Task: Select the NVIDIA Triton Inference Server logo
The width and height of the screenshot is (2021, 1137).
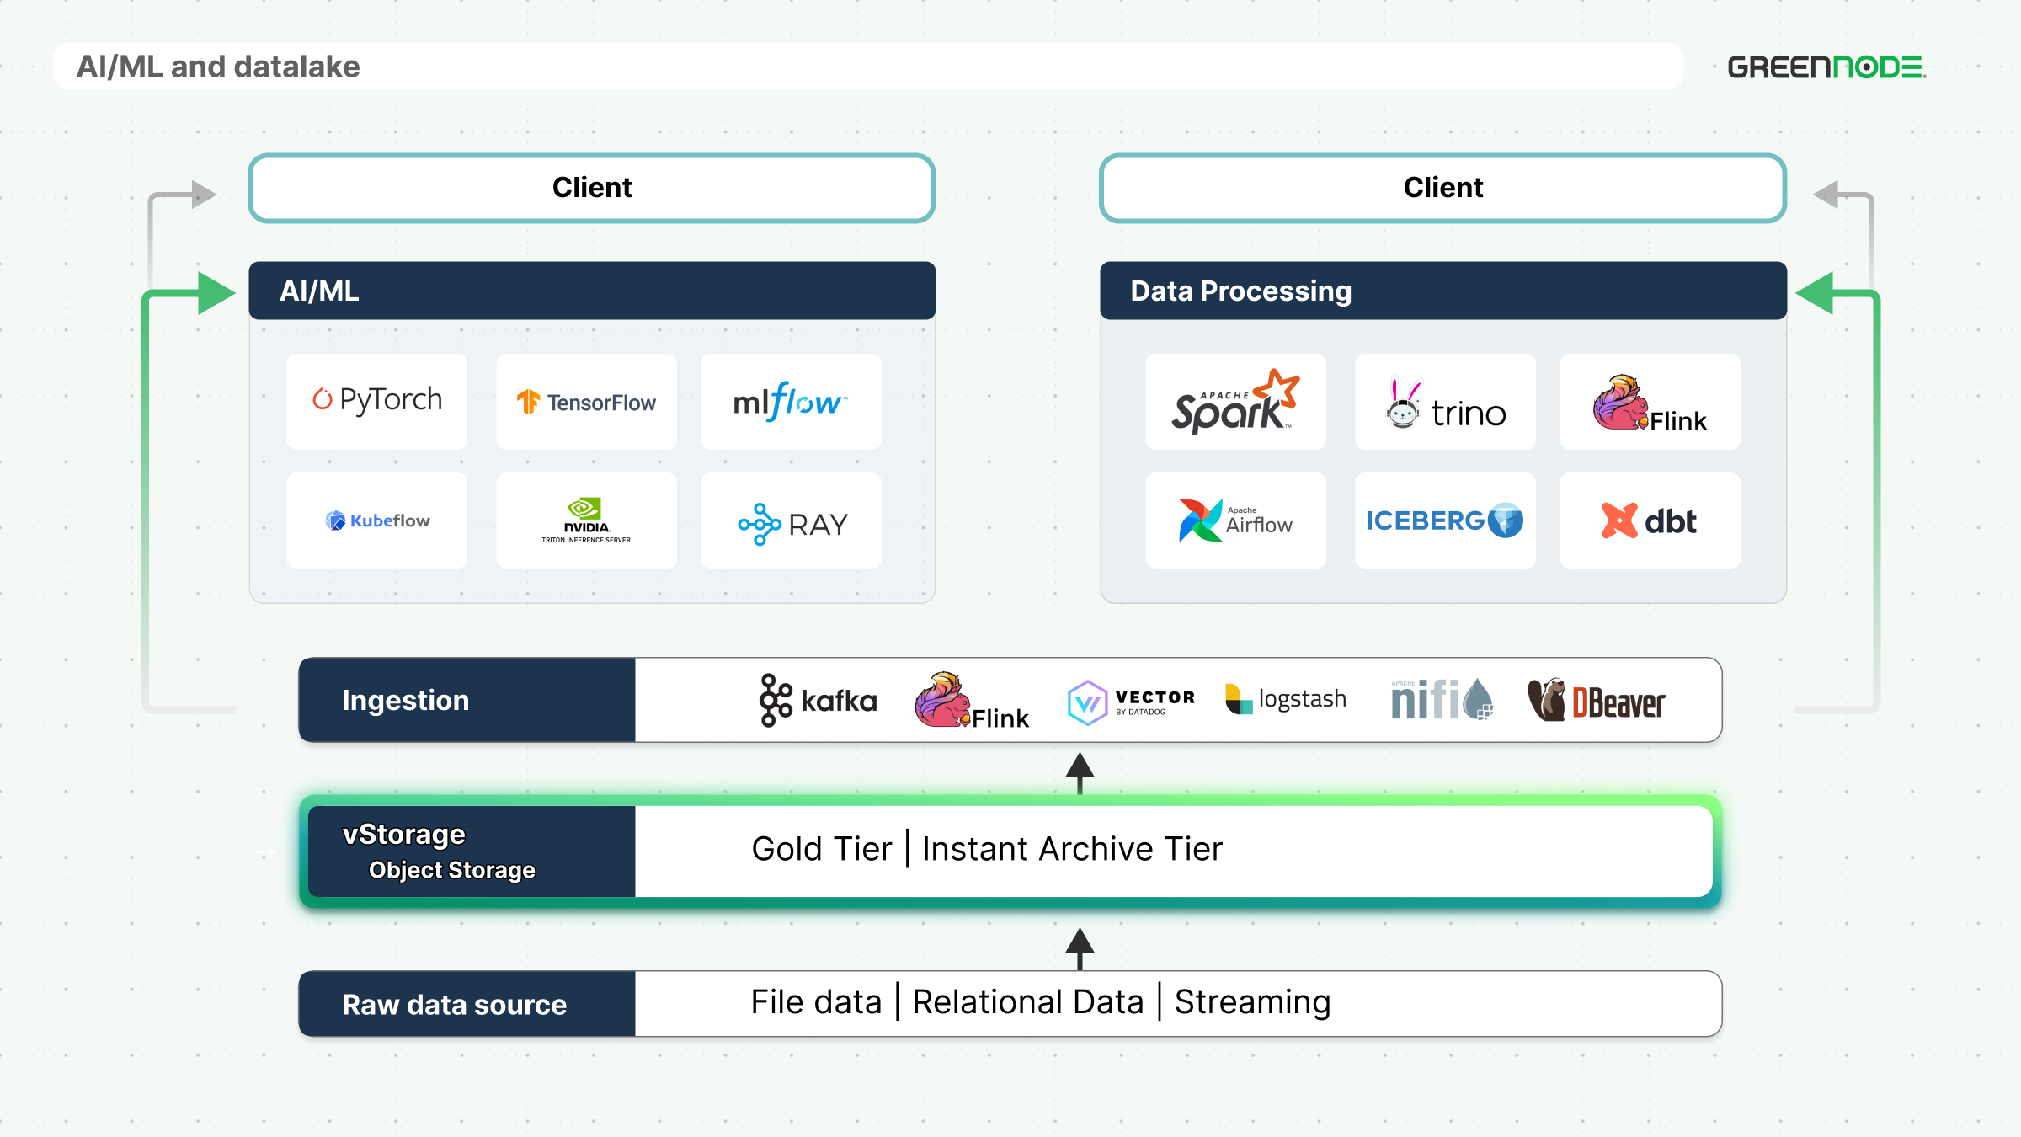Action: tap(586, 520)
